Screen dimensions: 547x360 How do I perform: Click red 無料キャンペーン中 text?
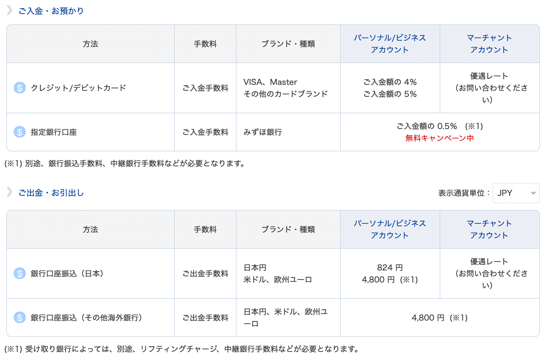pos(440,138)
